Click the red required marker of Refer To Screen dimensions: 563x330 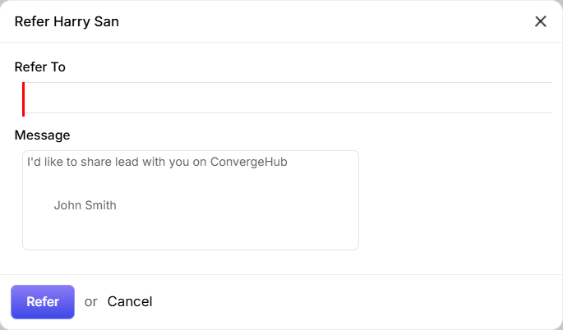click(x=23, y=99)
